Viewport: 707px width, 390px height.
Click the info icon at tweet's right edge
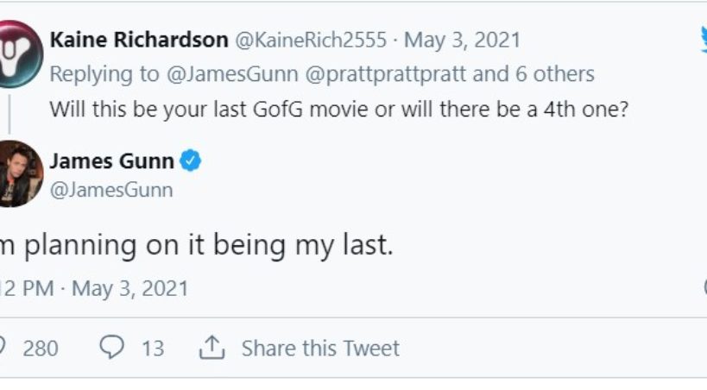click(703, 286)
